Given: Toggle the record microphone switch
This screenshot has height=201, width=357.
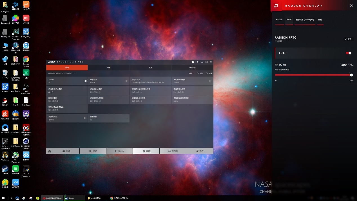Looking at the screenshot, I should [x=85, y=118].
